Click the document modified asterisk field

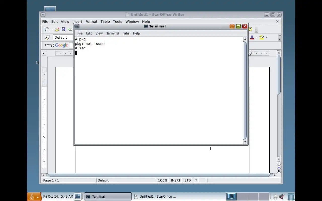click(x=196, y=180)
